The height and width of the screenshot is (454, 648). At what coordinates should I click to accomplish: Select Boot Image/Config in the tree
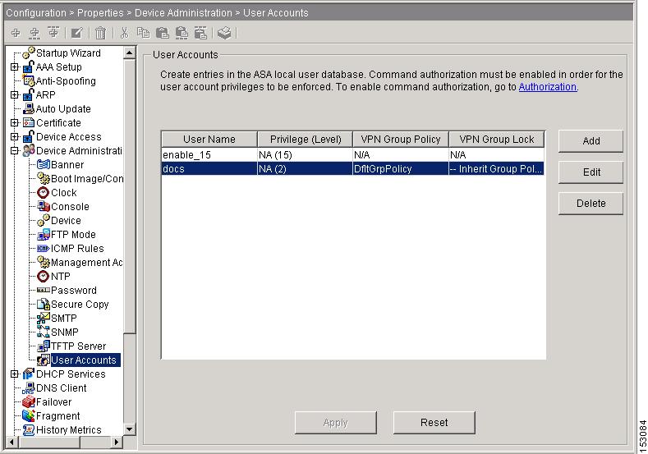(87, 178)
